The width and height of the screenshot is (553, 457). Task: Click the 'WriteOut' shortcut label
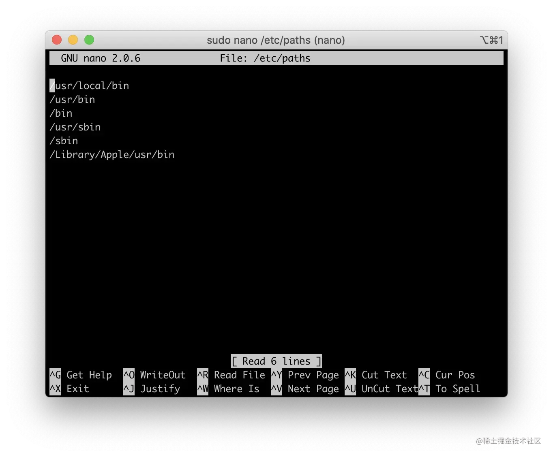(x=163, y=375)
